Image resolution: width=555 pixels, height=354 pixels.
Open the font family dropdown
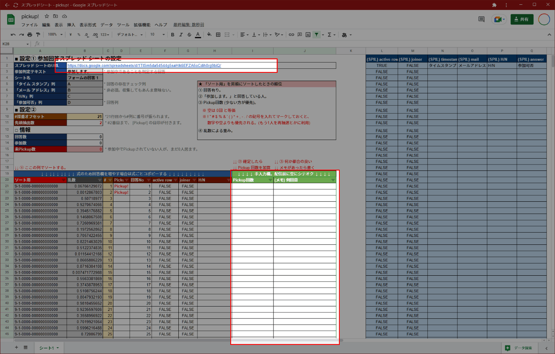click(x=130, y=35)
